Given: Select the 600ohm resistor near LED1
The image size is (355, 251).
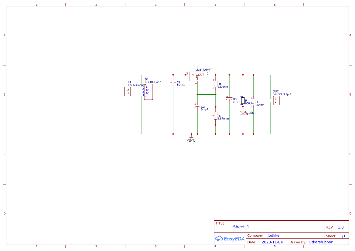Looking at the screenshot, I should tap(242, 100).
